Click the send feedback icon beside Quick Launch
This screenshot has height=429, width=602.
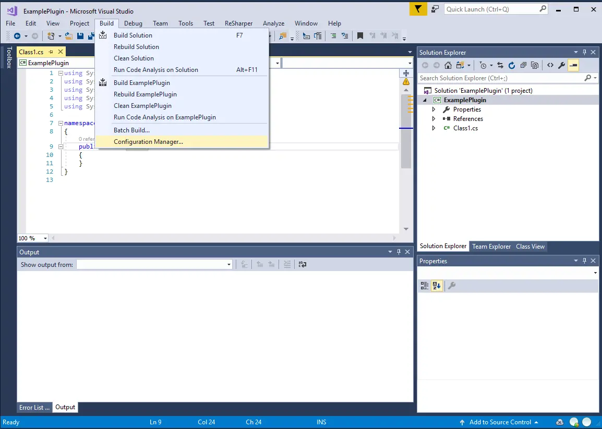[x=435, y=9]
